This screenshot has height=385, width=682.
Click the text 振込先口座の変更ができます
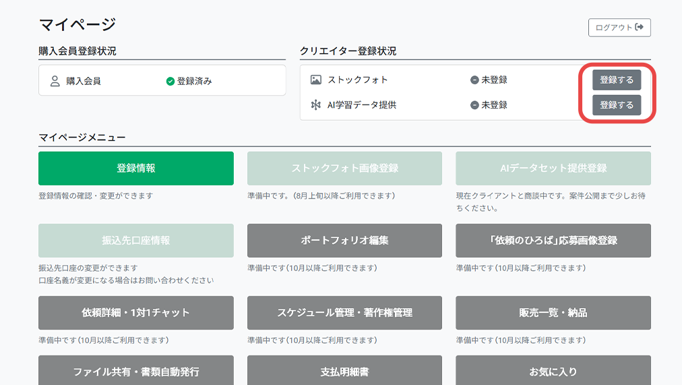coord(88,268)
